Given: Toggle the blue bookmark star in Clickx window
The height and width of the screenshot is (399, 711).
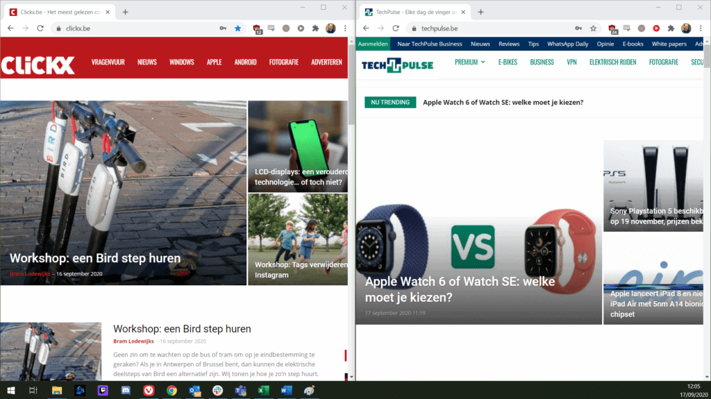Looking at the screenshot, I should point(237,28).
